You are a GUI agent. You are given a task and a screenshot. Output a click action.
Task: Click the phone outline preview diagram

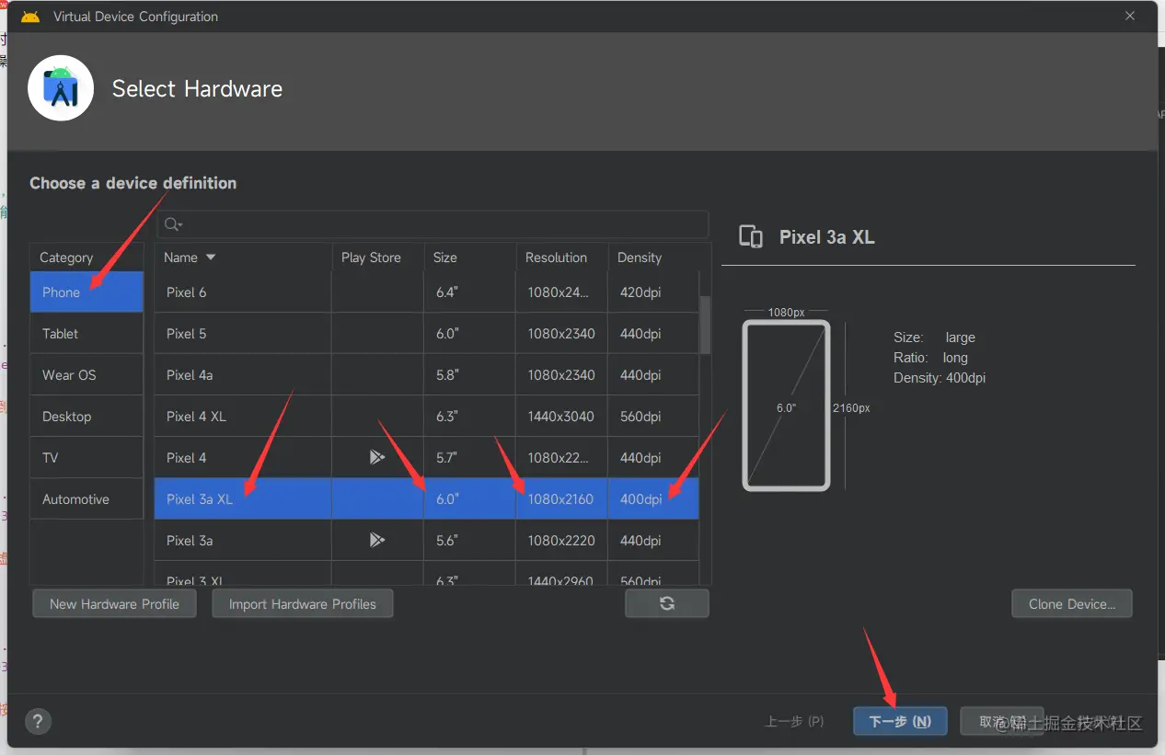click(787, 405)
